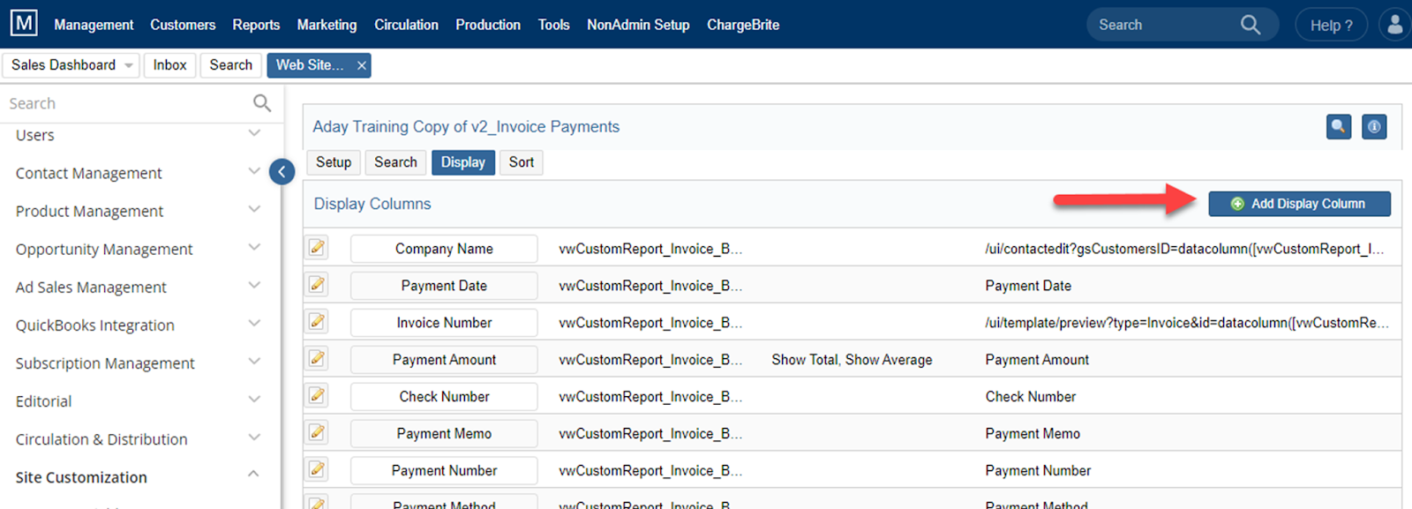Open the ChargeBrite menu

click(x=743, y=25)
